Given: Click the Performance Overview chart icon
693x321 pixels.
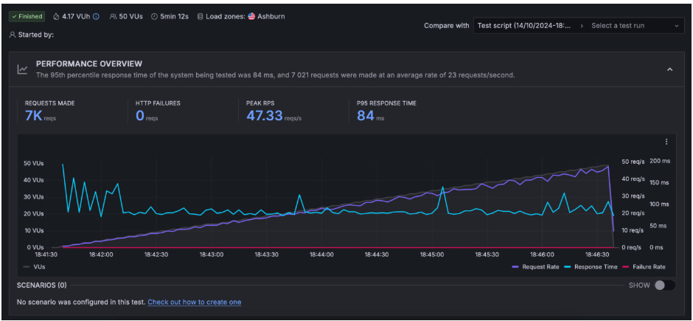Looking at the screenshot, I should tap(23, 69).
